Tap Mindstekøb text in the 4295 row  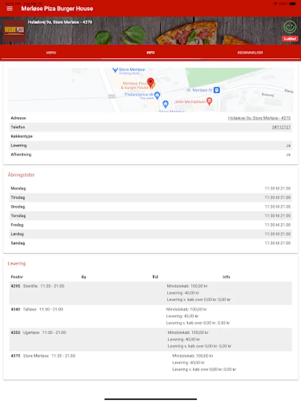pyautogui.click(x=187, y=286)
